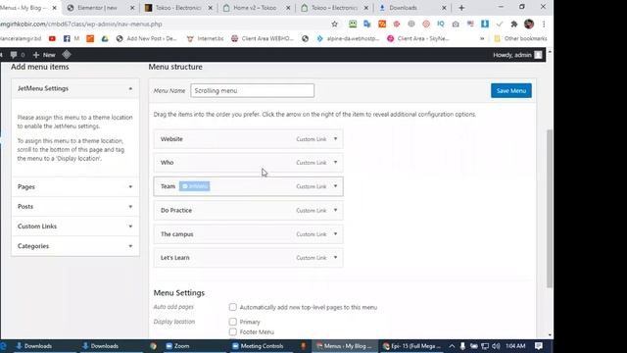This screenshot has width=627, height=353.
Task: Click the browser address bar URL
Action: click(81, 24)
